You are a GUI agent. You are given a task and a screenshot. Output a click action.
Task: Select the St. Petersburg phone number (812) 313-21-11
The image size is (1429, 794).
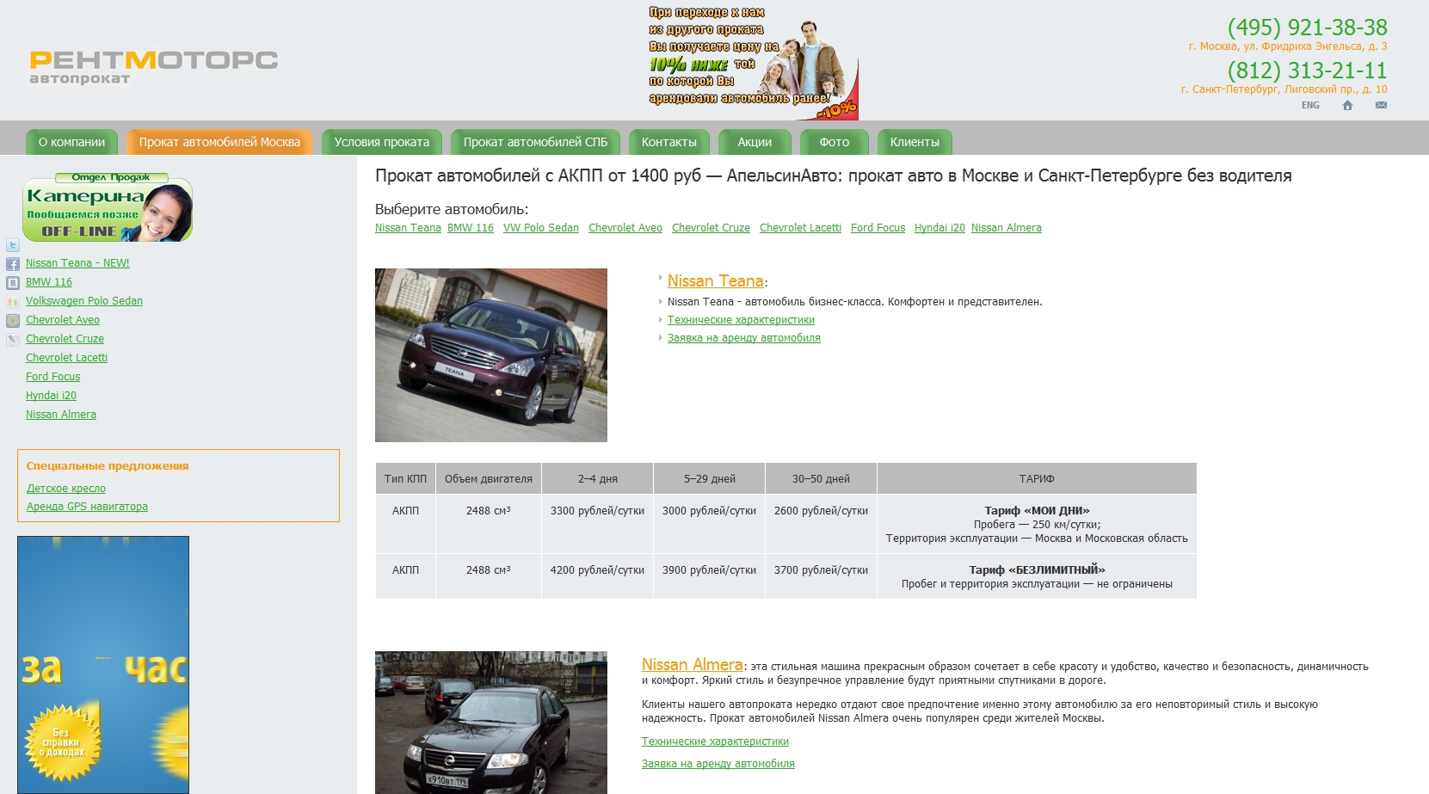coord(1307,71)
